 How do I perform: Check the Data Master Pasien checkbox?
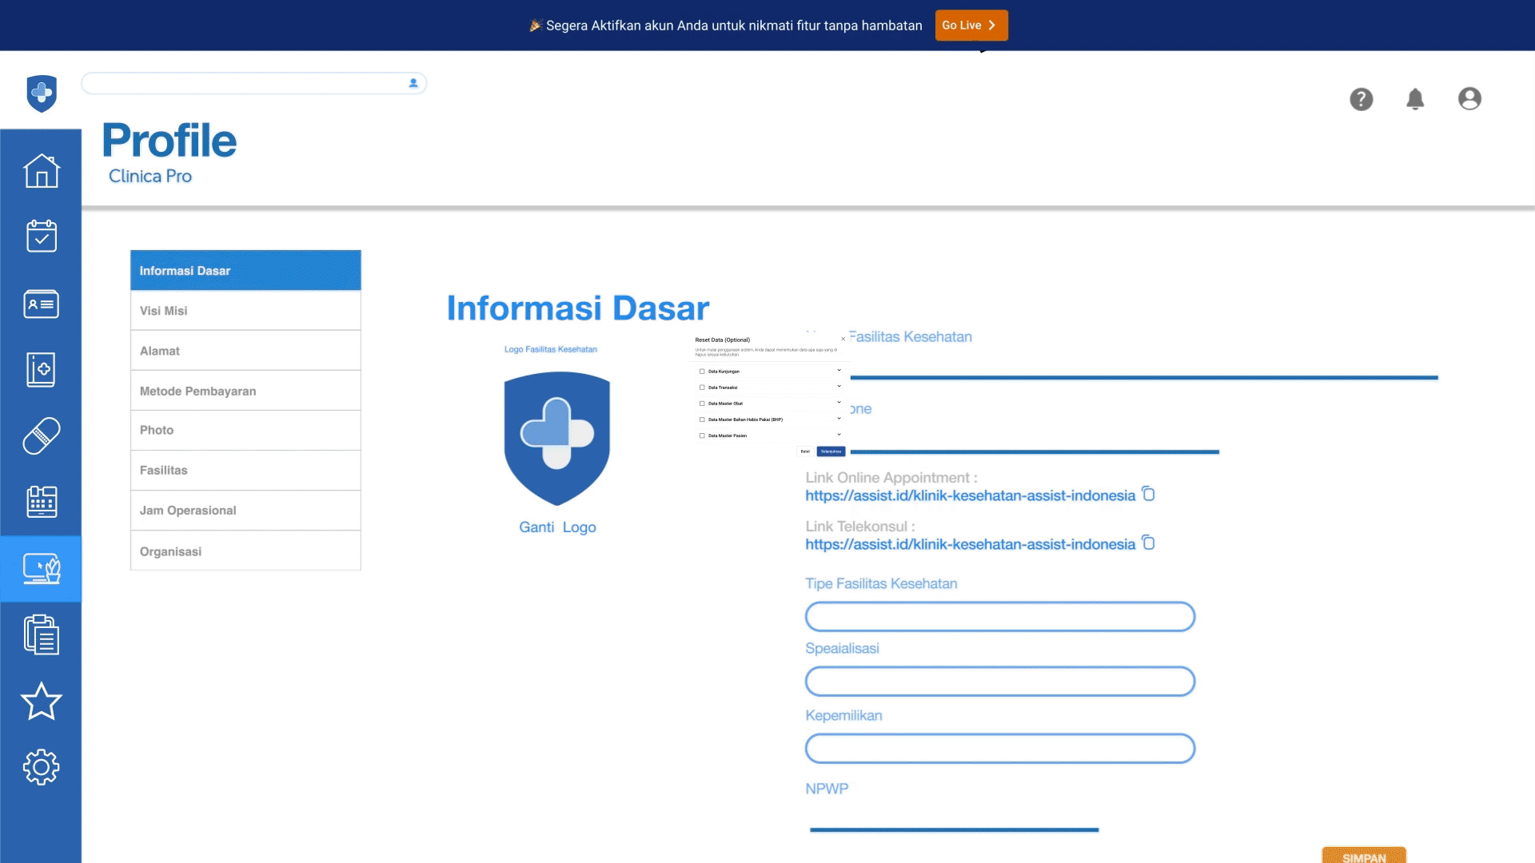[x=702, y=435]
